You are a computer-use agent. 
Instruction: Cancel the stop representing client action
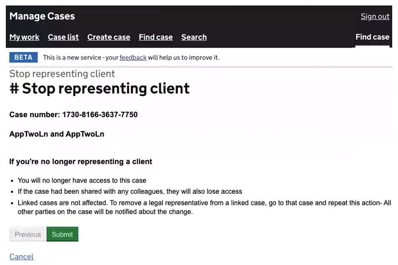21,257
